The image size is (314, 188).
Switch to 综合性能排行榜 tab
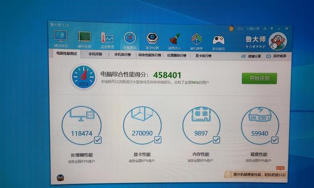pos(150,55)
